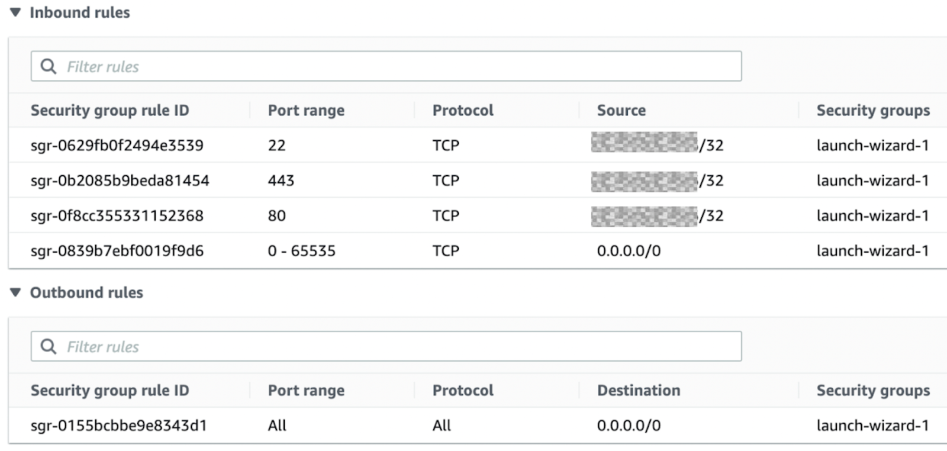Sort inbound rules by Protocol header
947x451 pixels.
click(x=463, y=111)
